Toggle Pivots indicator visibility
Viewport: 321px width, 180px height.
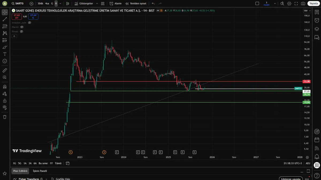[21, 31]
